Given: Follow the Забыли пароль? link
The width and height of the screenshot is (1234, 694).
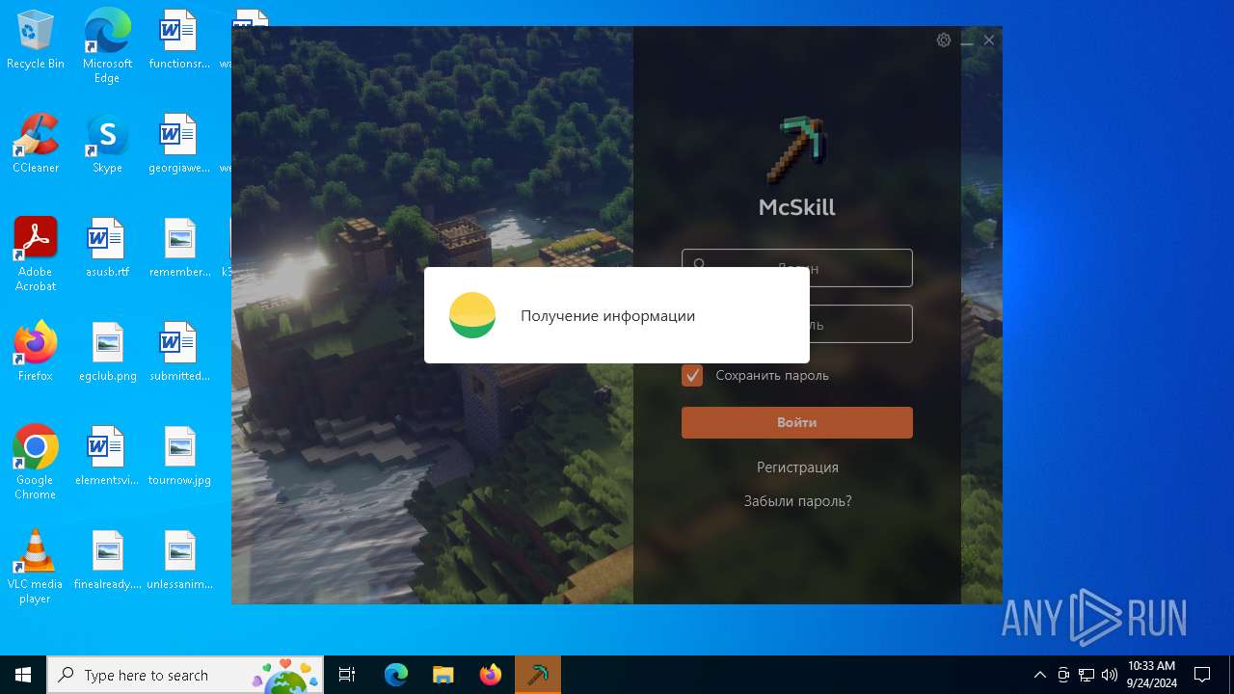Looking at the screenshot, I should point(797,501).
